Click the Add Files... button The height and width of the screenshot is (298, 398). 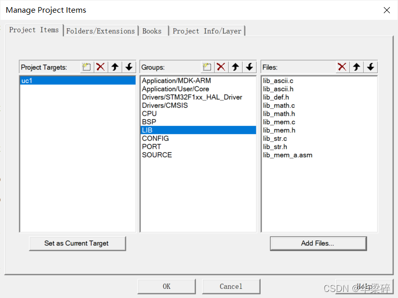318,243
